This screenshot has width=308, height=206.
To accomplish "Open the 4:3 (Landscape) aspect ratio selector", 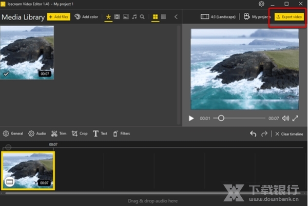I will tap(218, 17).
